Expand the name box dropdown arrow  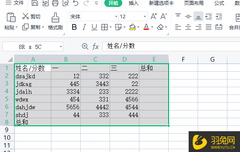[61, 47]
